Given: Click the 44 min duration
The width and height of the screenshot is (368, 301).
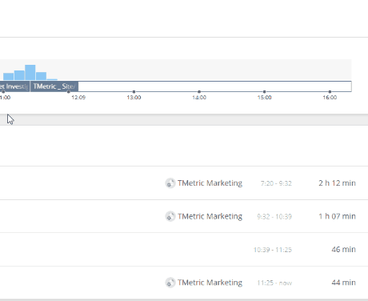Looking at the screenshot, I should point(343,283).
